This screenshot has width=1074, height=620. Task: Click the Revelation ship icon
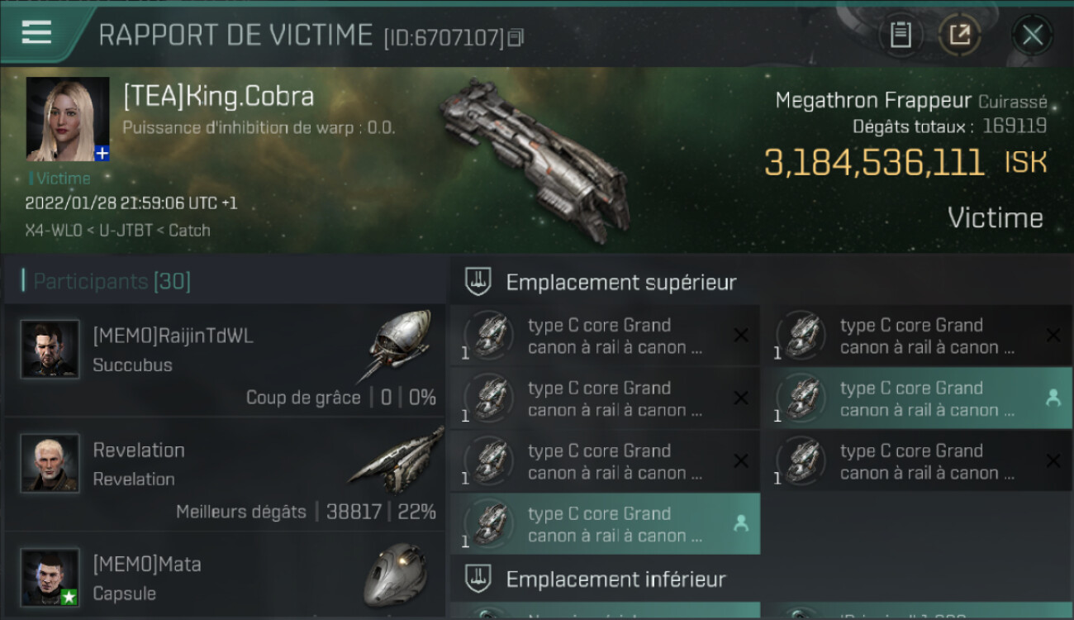pyautogui.click(x=397, y=461)
